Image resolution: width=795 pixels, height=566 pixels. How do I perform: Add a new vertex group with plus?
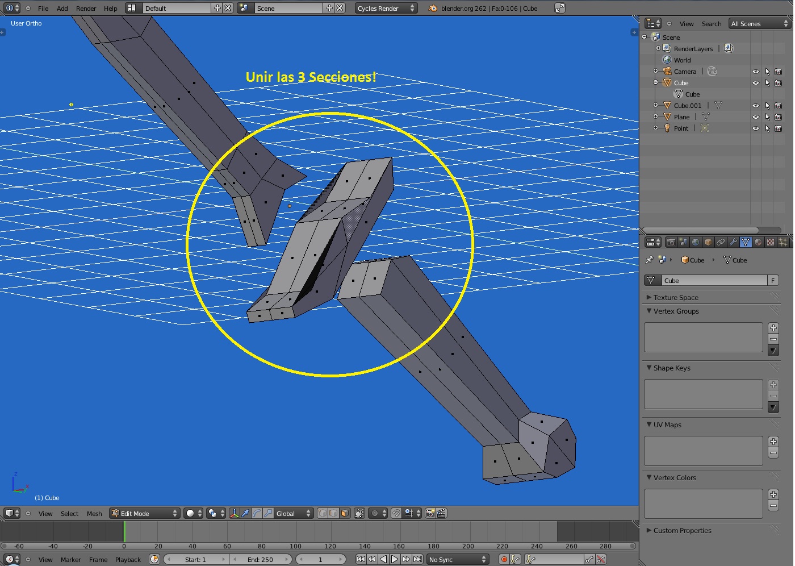click(773, 328)
